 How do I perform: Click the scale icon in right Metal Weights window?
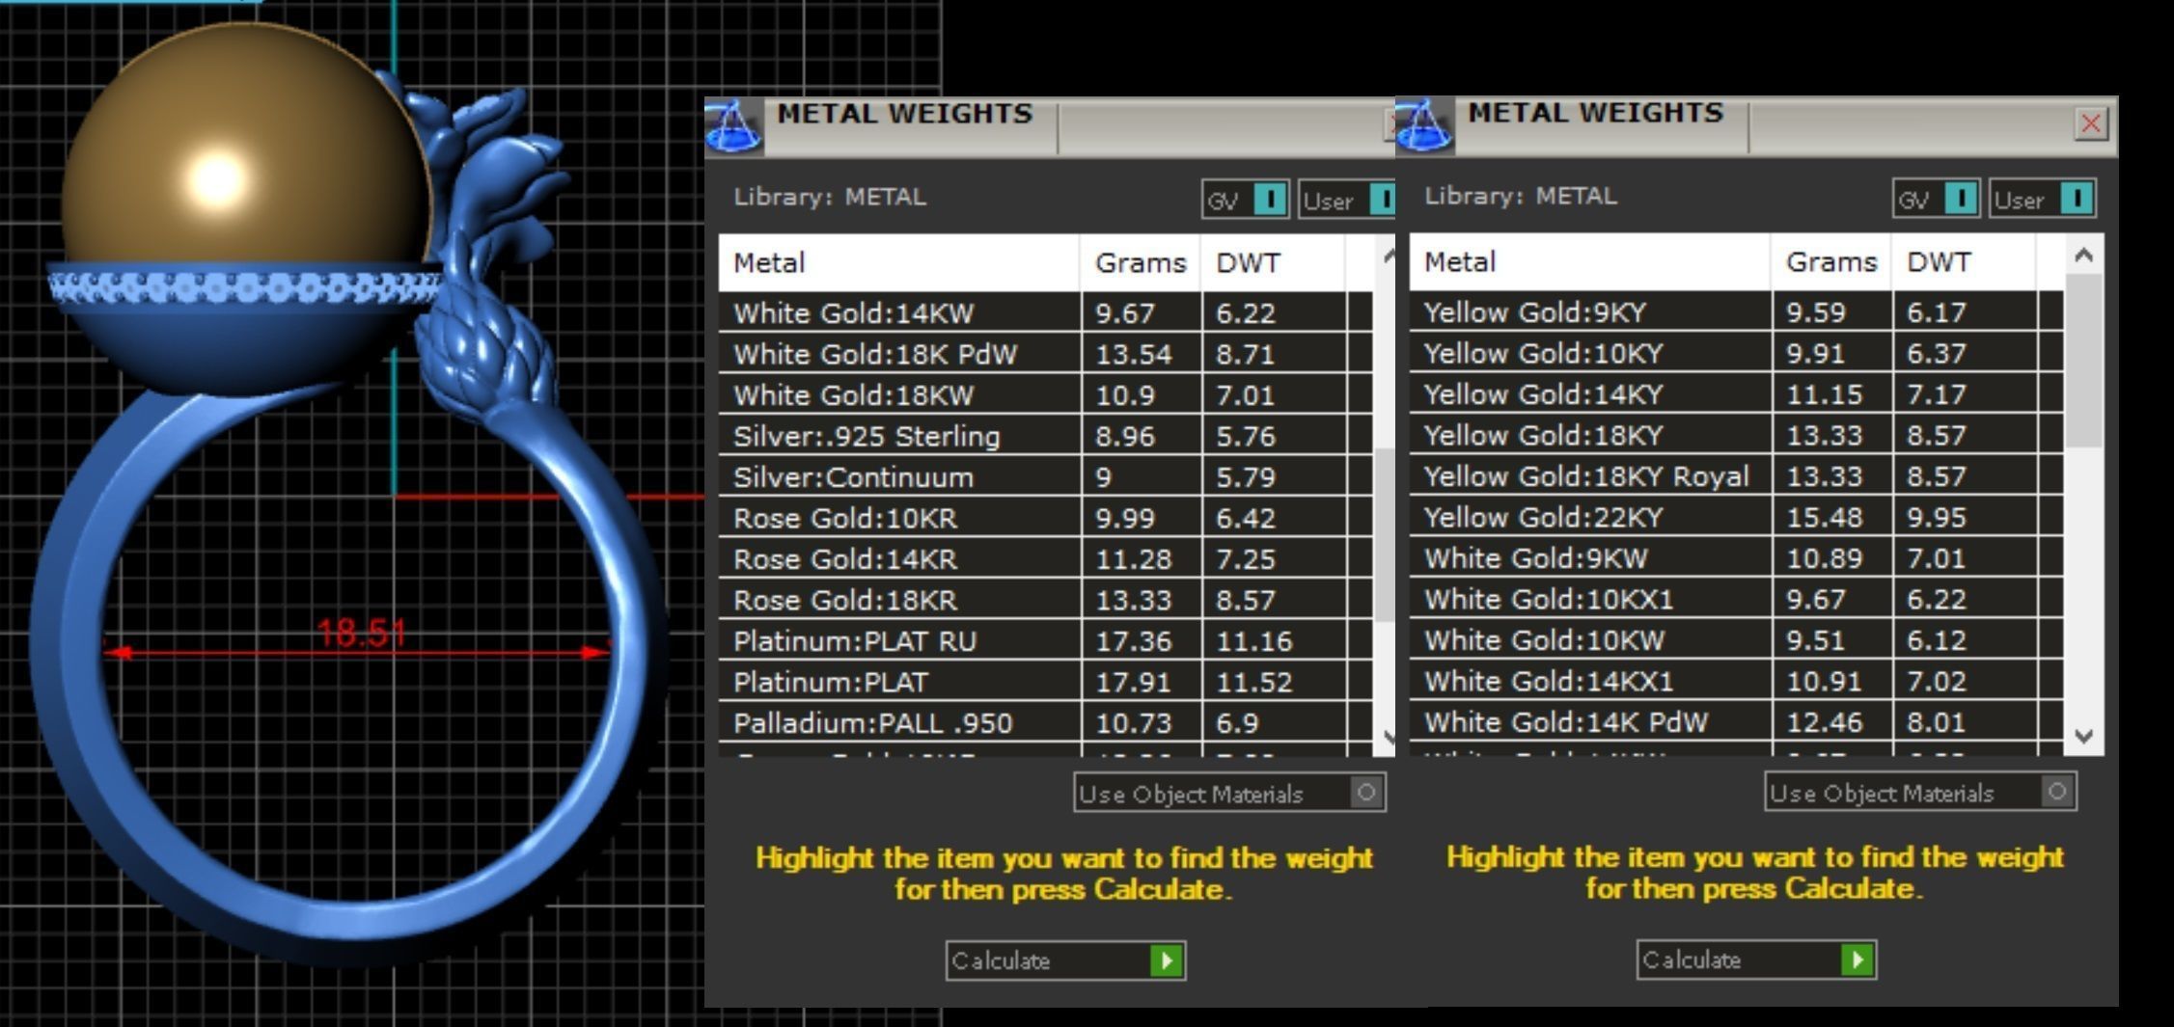(1424, 125)
